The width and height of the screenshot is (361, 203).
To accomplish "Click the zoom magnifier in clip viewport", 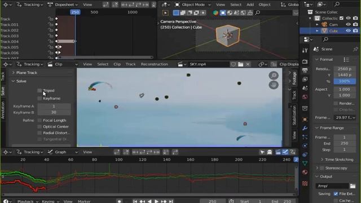I will coord(274,75).
